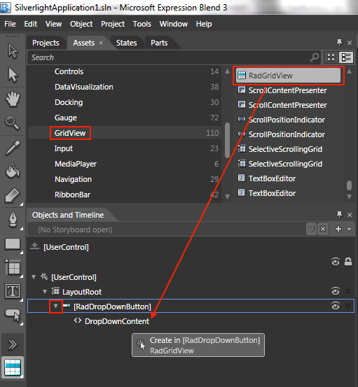
Task: Toggle show-all visibility eye in header row
Action: [x=336, y=262]
